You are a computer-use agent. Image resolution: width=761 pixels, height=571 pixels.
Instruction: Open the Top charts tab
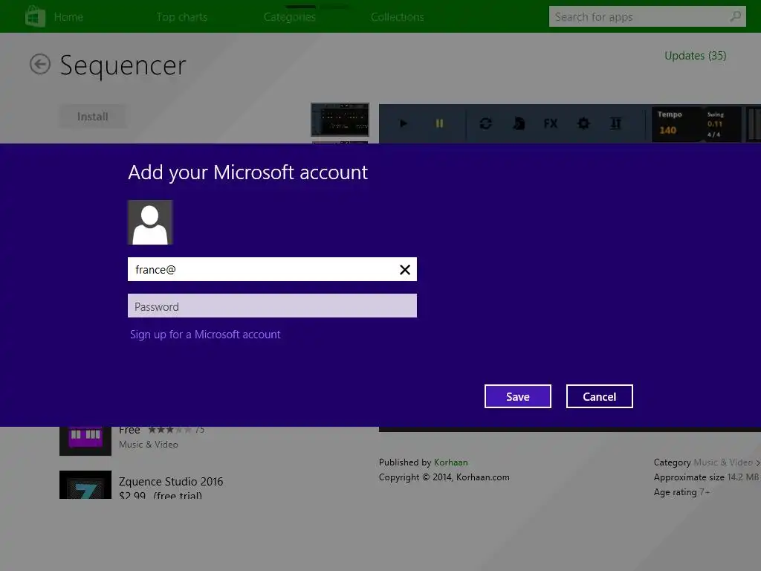click(182, 17)
